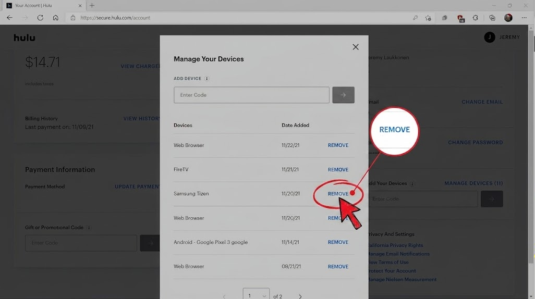Open MANAGE DEVICES (11) link

click(473, 183)
